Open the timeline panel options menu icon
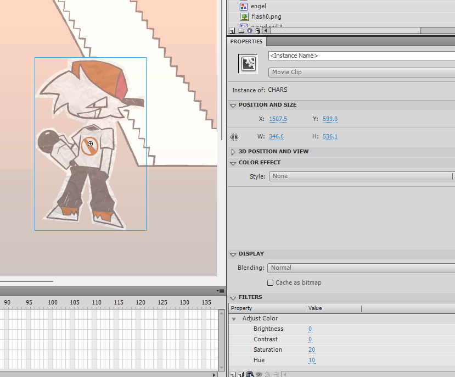The width and height of the screenshot is (455, 377). [x=220, y=291]
